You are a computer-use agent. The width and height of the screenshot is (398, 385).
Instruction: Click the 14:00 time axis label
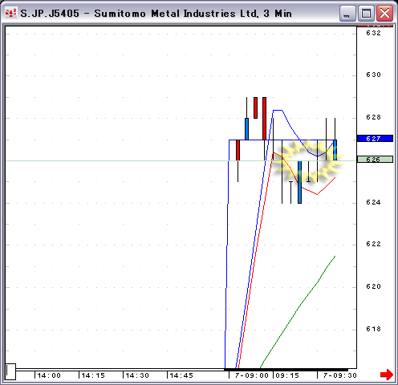pyautogui.click(x=49, y=375)
